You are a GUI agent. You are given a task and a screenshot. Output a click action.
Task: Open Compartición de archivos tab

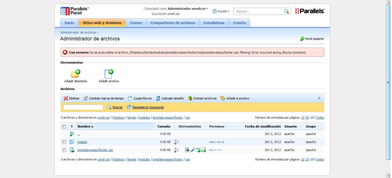click(x=173, y=23)
